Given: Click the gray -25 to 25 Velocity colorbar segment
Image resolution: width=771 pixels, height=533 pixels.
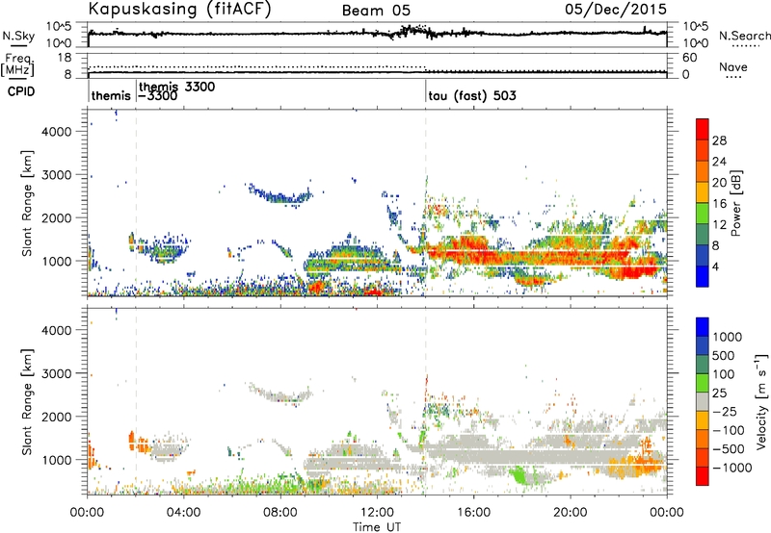Looking at the screenshot, I should 703,402.
